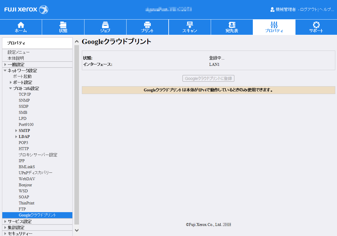Switch to the プロパティ tab
Screen dimensions: 337x236
pos(274,27)
